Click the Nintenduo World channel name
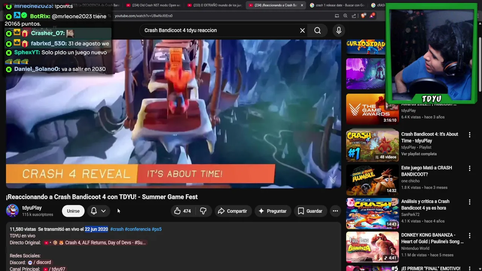The width and height of the screenshot is (482, 271). pos(415,248)
